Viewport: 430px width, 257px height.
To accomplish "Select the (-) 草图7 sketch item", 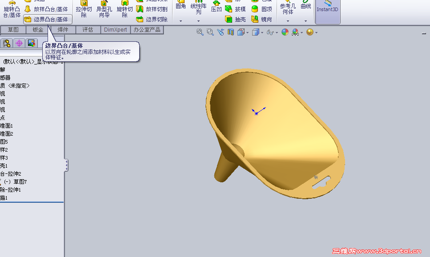I will pyautogui.click(x=16, y=181).
